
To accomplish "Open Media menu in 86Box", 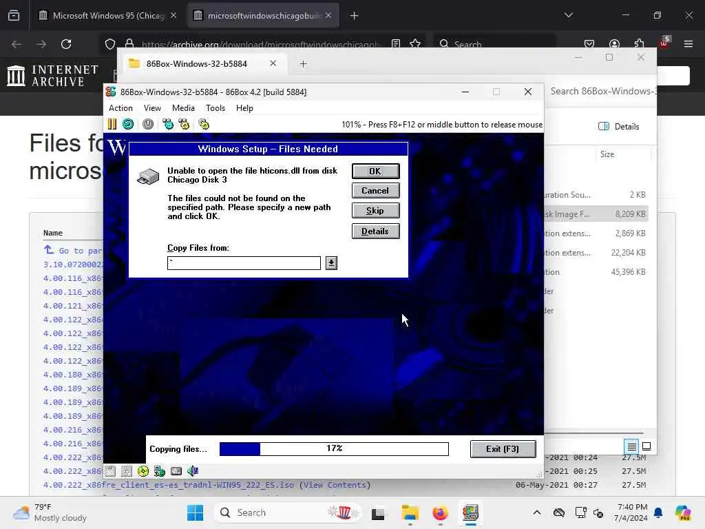I will (183, 108).
